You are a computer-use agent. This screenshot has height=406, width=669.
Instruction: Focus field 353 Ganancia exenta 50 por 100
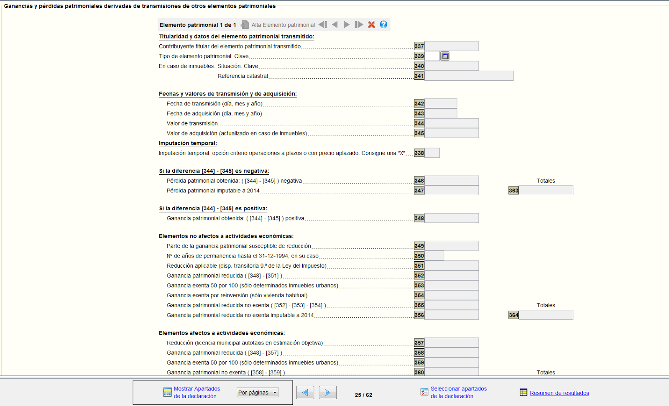[452, 286]
